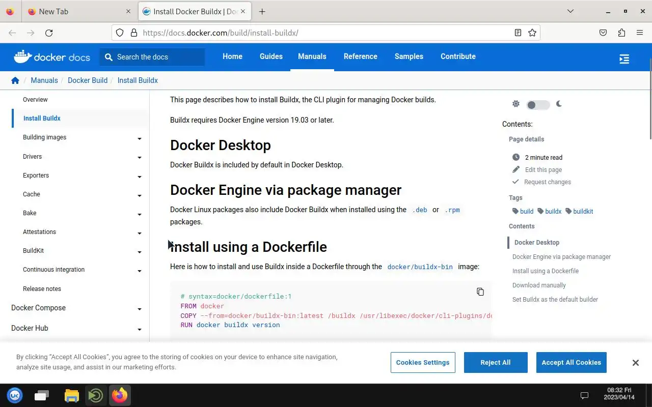The width and height of the screenshot is (652, 407).
Task: Expand Drivers sidebar section
Action: point(139,158)
